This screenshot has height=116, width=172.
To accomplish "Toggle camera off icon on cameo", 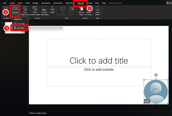I will (x=147, y=101).
